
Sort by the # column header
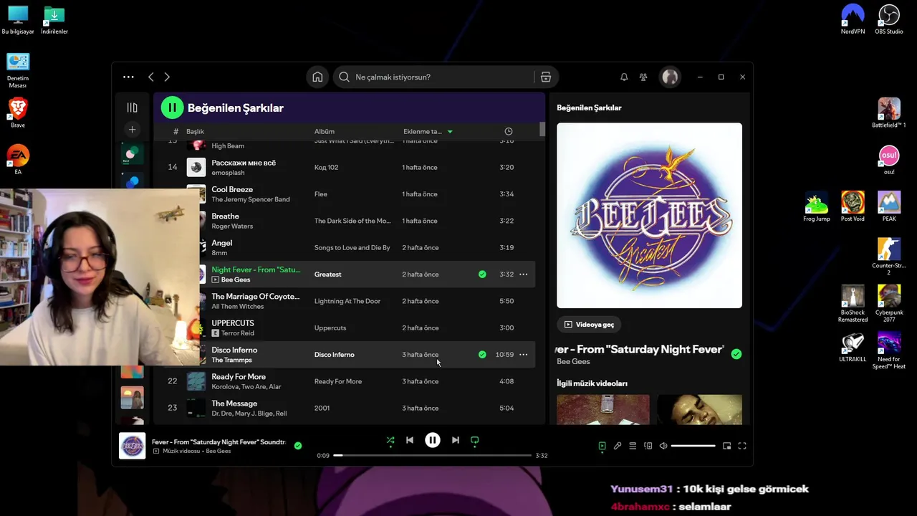point(176,132)
